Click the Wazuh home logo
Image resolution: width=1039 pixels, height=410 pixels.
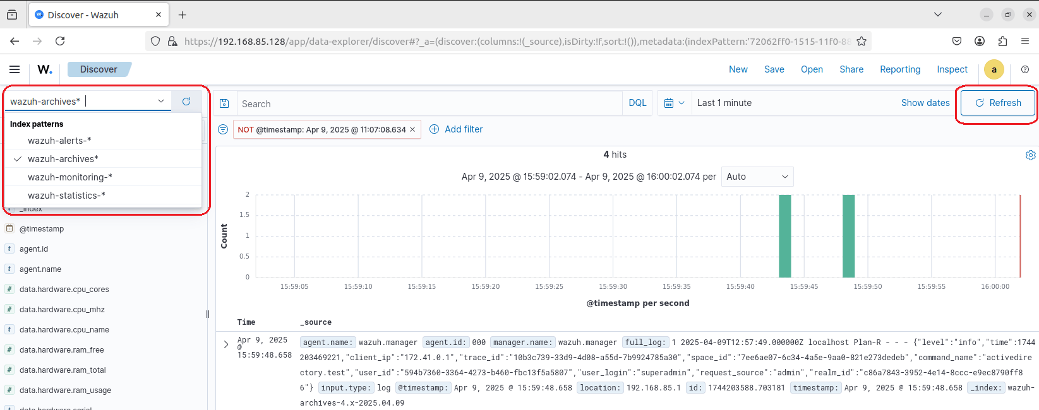tap(45, 69)
